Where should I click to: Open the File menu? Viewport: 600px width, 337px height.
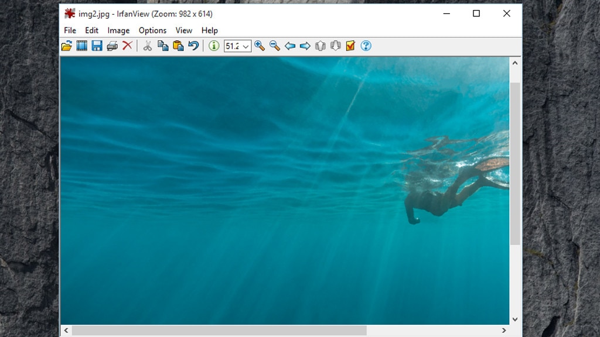pyautogui.click(x=70, y=30)
